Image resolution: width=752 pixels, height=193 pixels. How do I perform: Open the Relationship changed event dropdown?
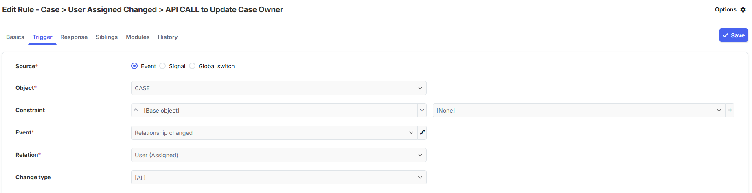coord(274,132)
